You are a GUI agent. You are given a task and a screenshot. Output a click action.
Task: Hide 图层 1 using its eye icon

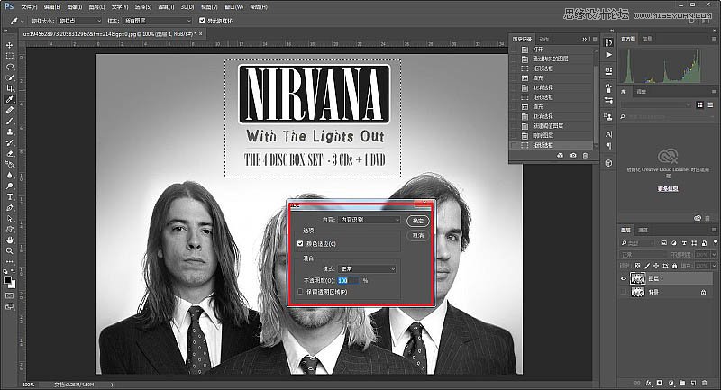tap(625, 279)
